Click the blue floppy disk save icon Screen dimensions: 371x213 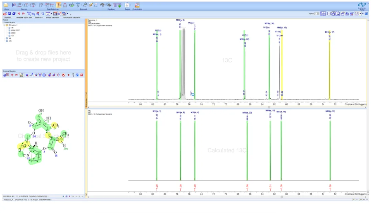tap(10, 14)
